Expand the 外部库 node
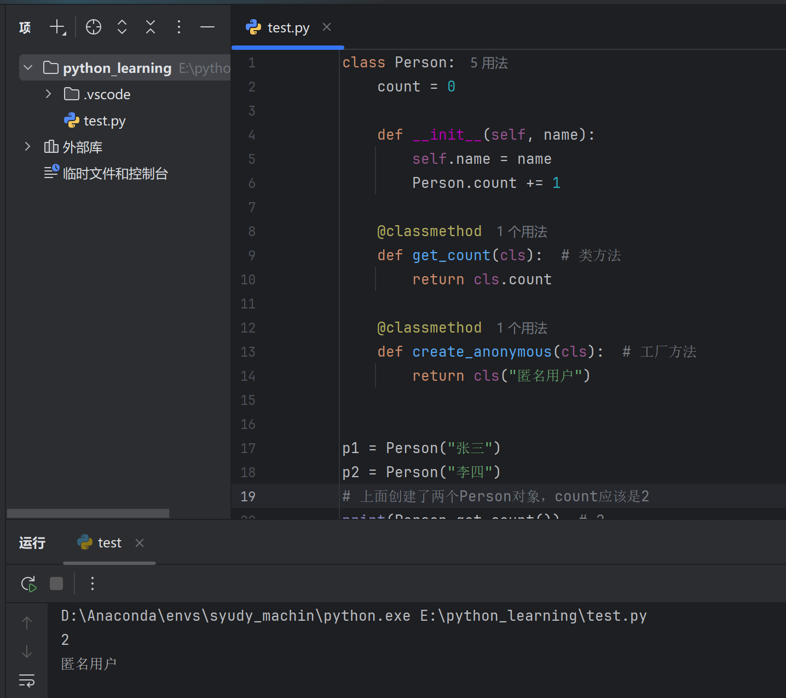Viewport: 786px width, 698px height. click(28, 147)
